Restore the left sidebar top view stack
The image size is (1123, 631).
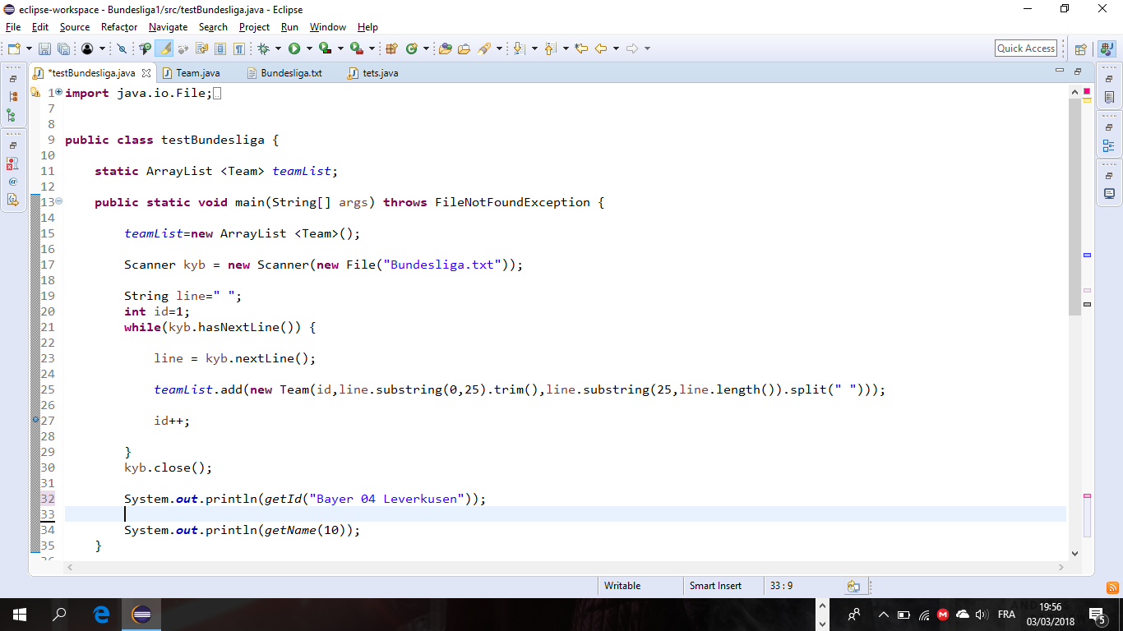[12, 79]
